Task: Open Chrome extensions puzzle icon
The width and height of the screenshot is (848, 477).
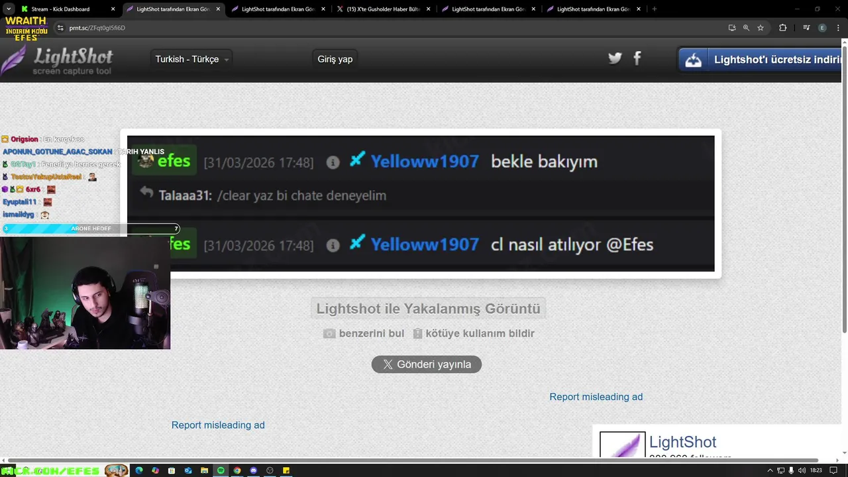Action: pos(783,28)
